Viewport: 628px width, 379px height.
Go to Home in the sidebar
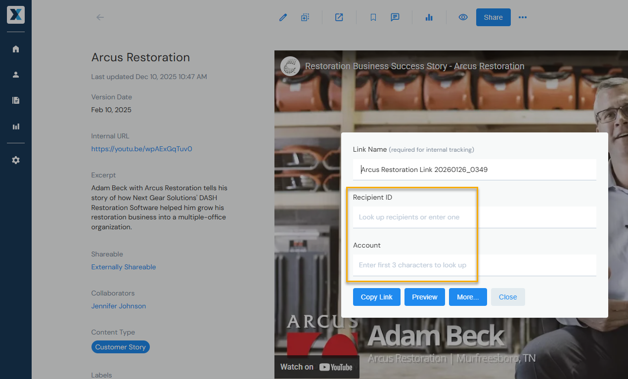[x=16, y=49]
